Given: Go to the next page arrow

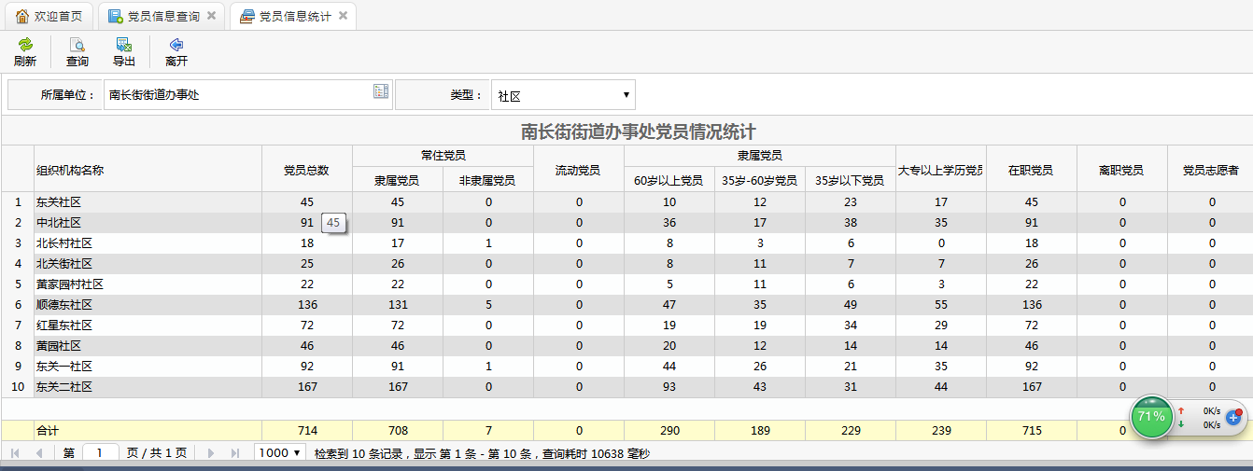Looking at the screenshot, I should [211, 452].
